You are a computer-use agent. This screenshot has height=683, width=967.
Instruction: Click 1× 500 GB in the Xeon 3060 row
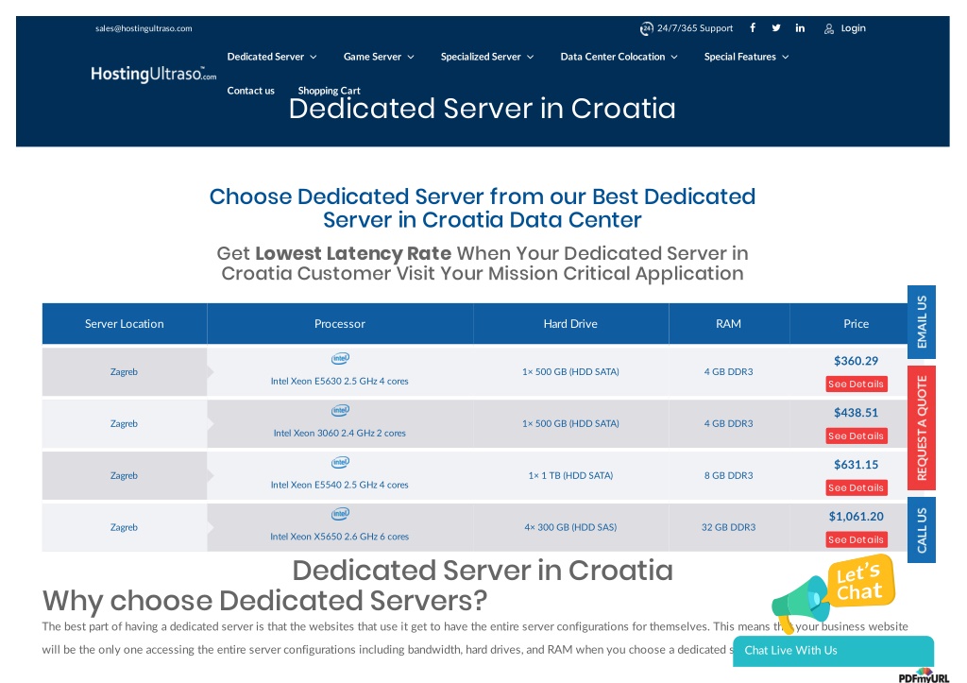point(570,424)
